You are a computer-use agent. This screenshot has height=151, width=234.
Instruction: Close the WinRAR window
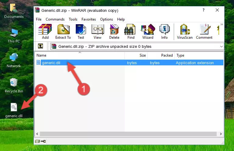[217, 10]
